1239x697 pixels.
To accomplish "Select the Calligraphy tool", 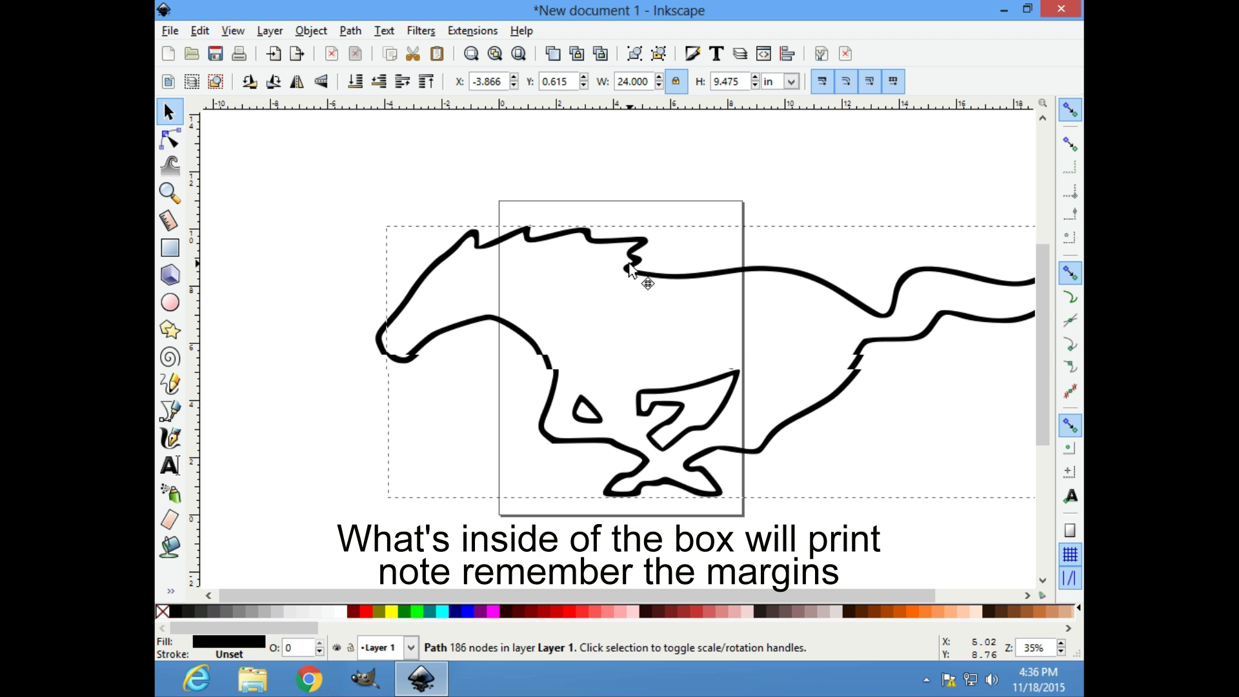I will pos(170,438).
